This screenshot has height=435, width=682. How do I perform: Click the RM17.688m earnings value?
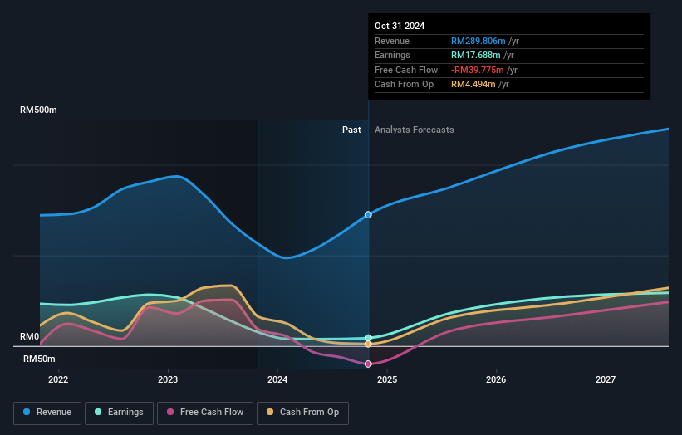(x=475, y=55)
